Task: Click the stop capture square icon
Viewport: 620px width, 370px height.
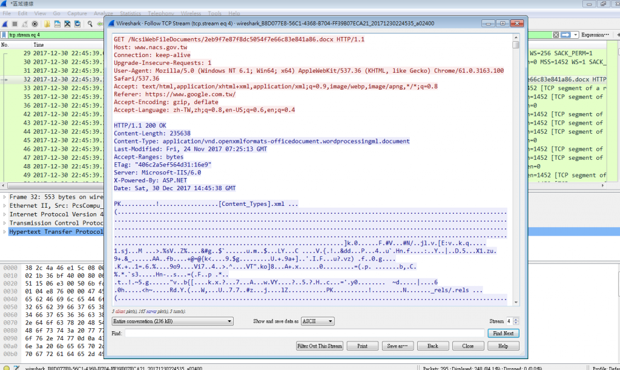Action: tap(15, 24)
